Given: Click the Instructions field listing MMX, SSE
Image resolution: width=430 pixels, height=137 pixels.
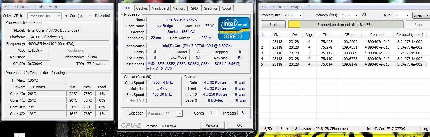Looking at the screenshot, I should 198,66.
